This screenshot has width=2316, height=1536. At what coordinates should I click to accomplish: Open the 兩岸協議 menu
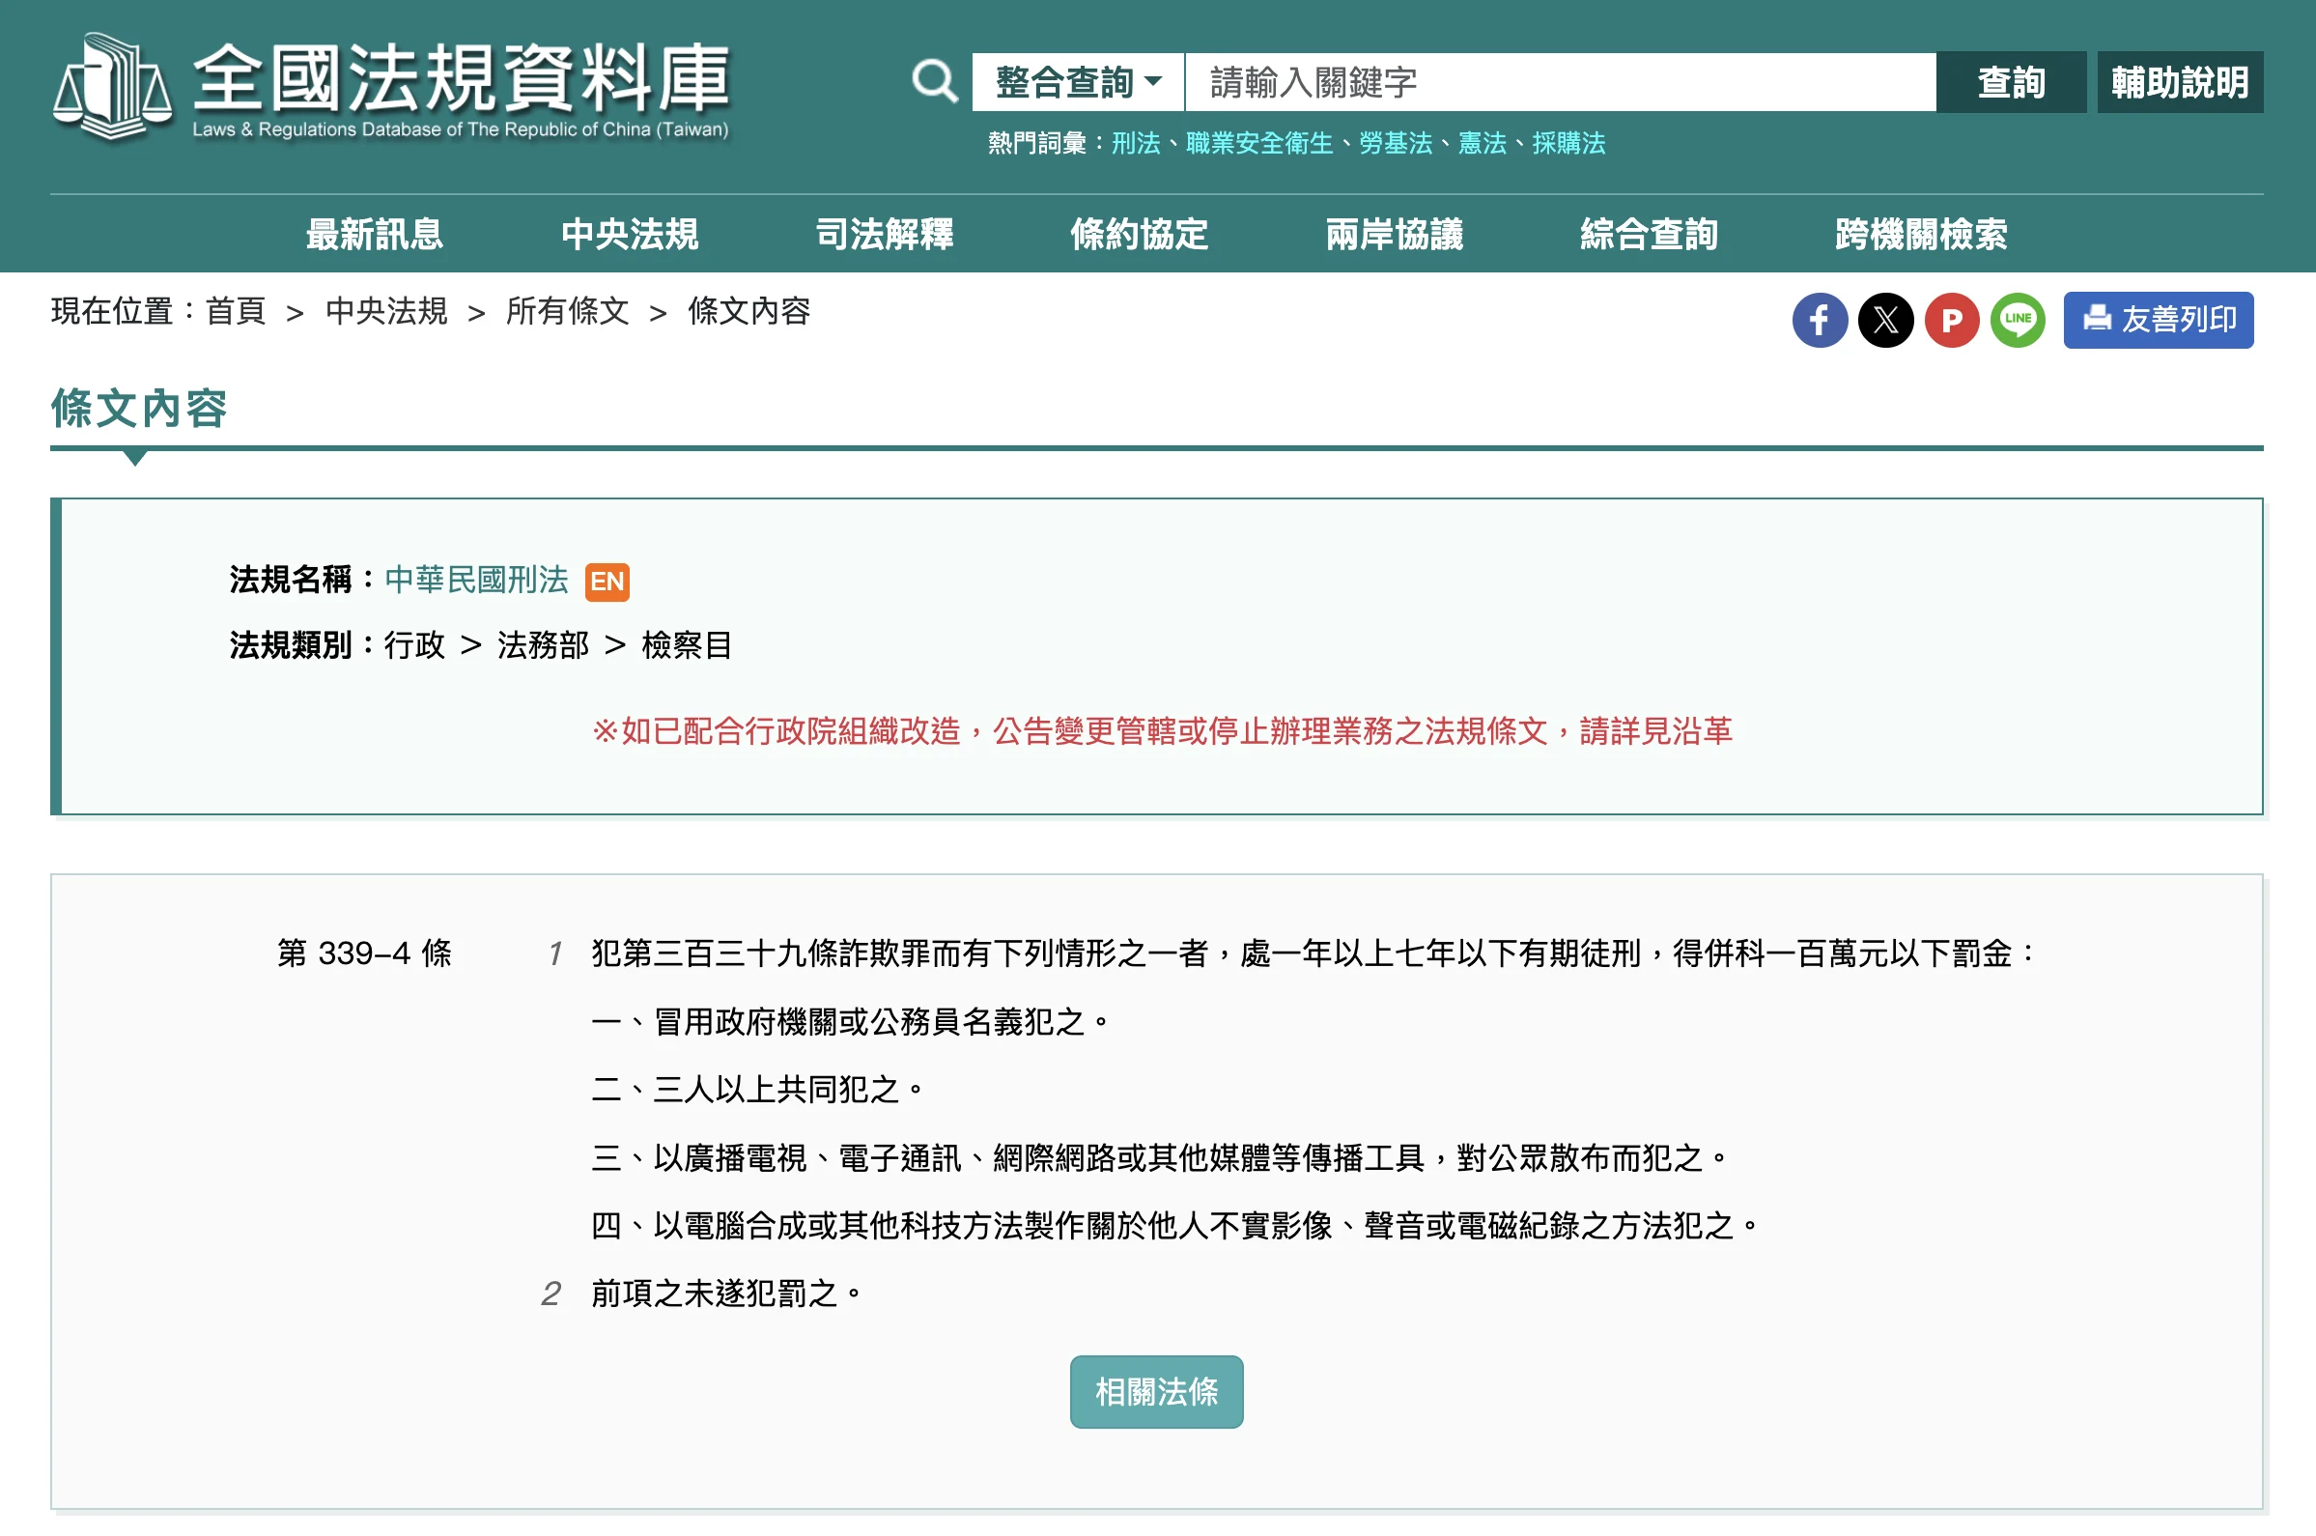click(1395, 234)
